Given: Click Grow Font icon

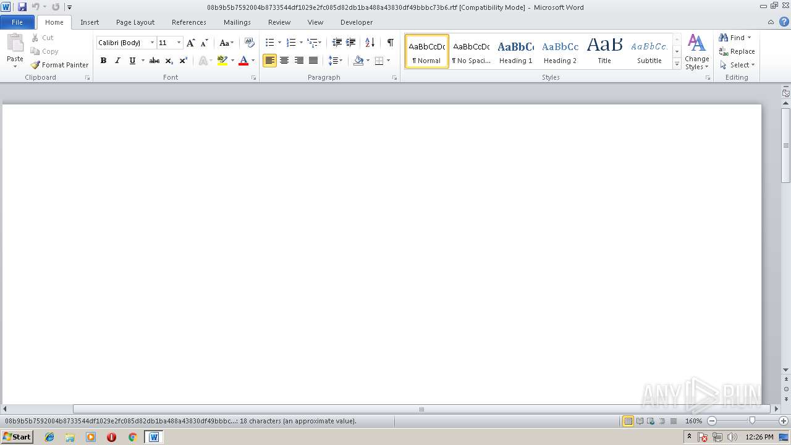Looking at the screenshot, I should tap(191, 43).
